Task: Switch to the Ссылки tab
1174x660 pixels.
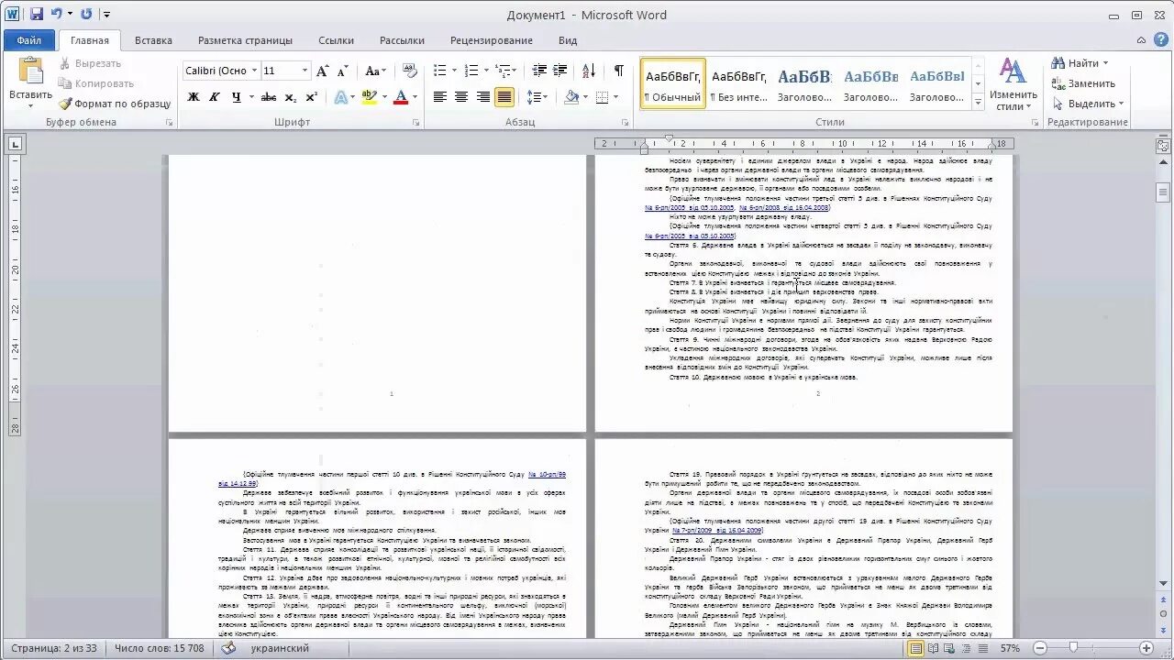Action: click(337, 40)
